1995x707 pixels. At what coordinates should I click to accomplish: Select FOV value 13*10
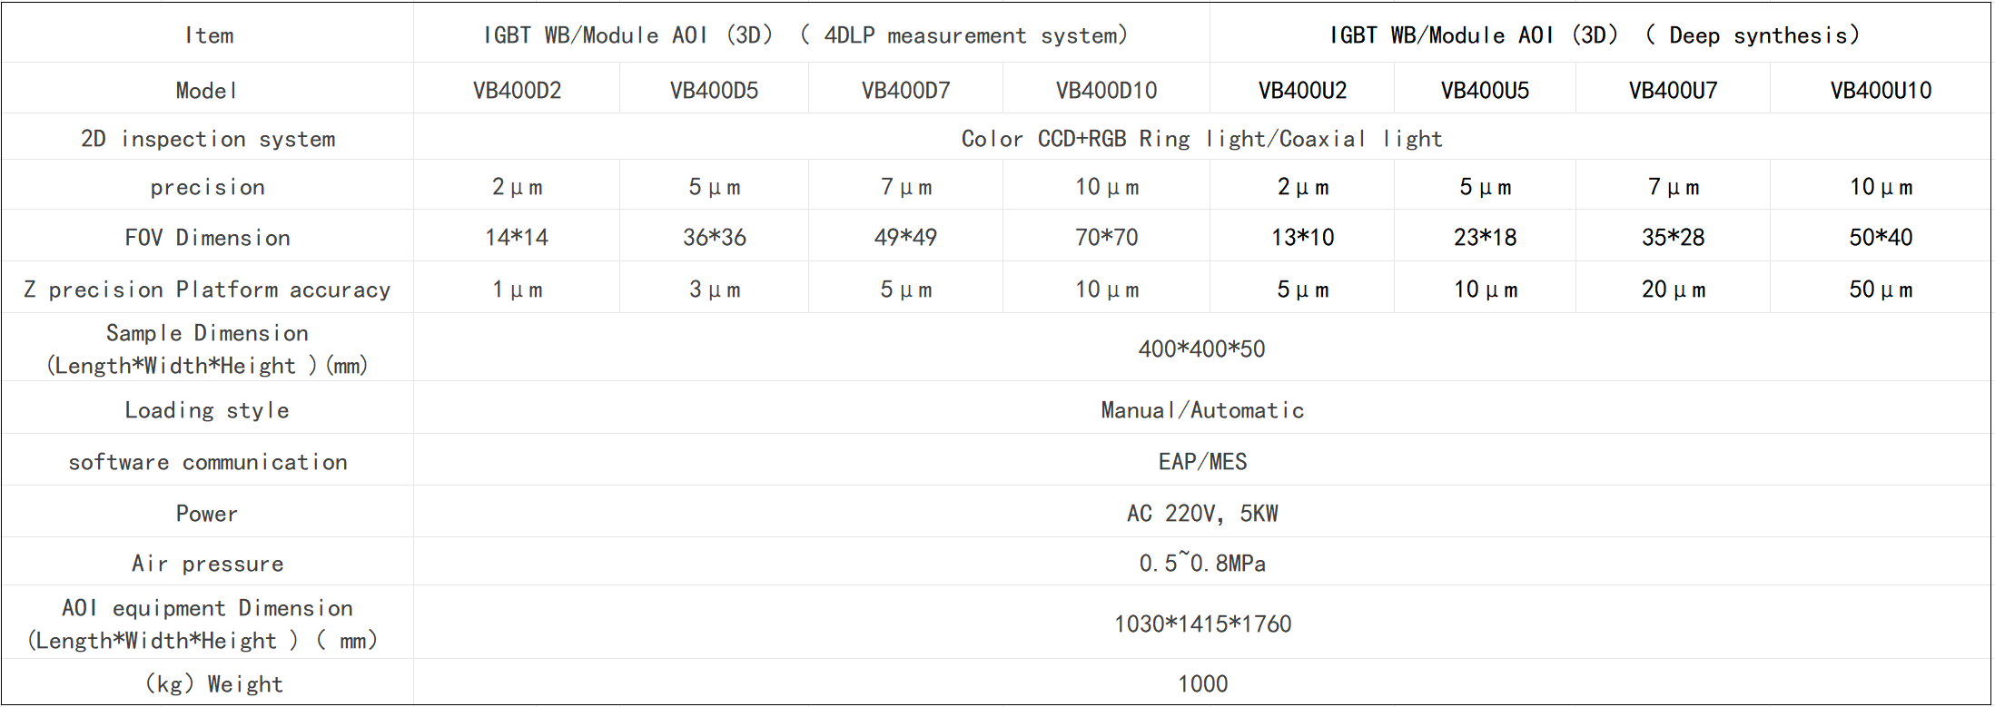1302,238
